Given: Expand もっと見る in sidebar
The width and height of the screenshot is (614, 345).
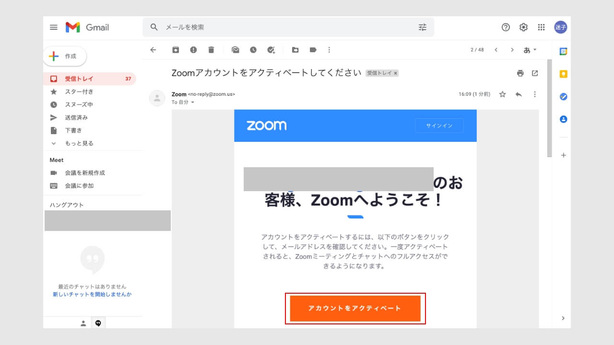Looking at the screenshot, I should 79,143.
